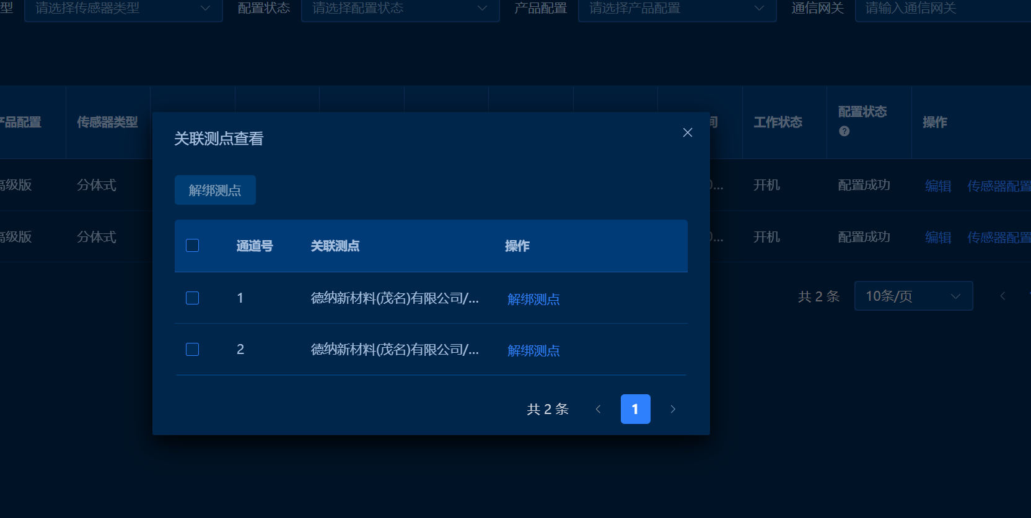Click 共 2 条 total in dialog pagination
Viewport: 1031px width, 518px height.
548,409
